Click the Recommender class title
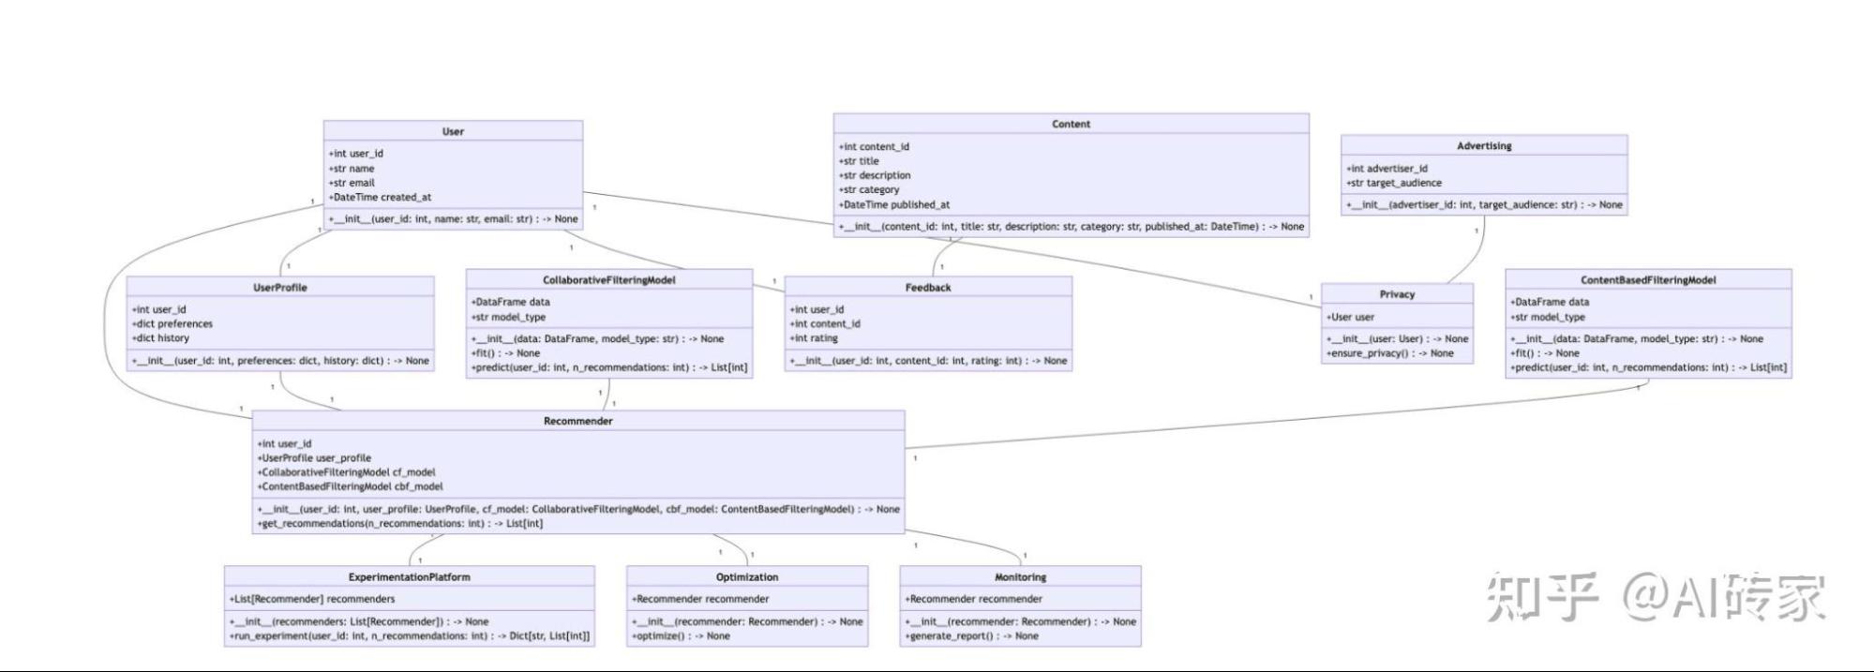The width and height of the screenshot is (1874, 672). tap(577, 422)
